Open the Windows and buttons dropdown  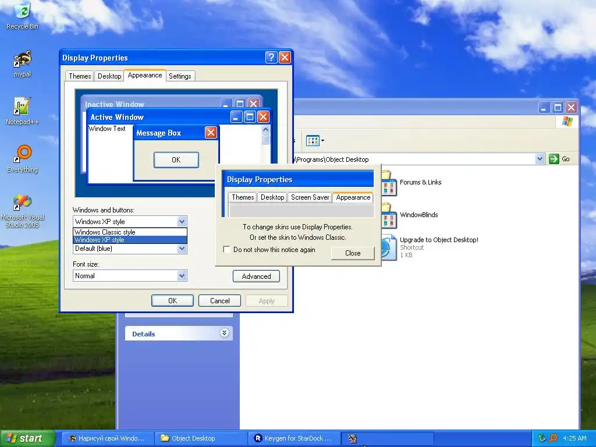click(182, 221)
